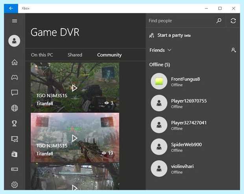Open Messages chat bubble icon
The height and width of the screenshot is (194, 244).
tap(15, 93)
